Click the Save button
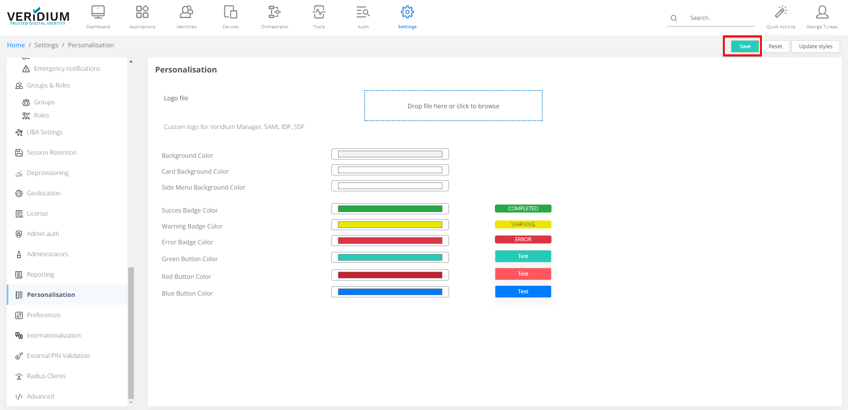Screen dimensions: 848x410 [745, 46]
